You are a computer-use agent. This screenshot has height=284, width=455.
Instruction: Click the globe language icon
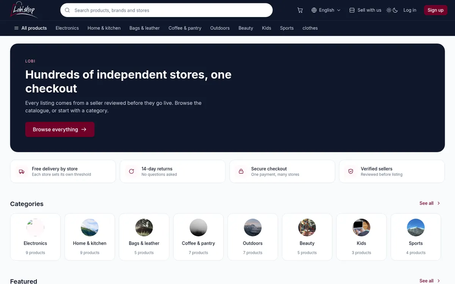pyautogui.click(x=314, y=10)
